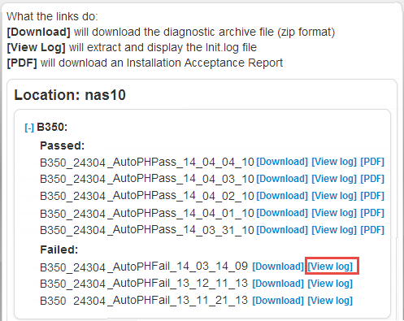Download the AutoPHFail_14_03_14_09 archive
The height and width of the screenshot is (321, 404).
(x=278, y=267)
